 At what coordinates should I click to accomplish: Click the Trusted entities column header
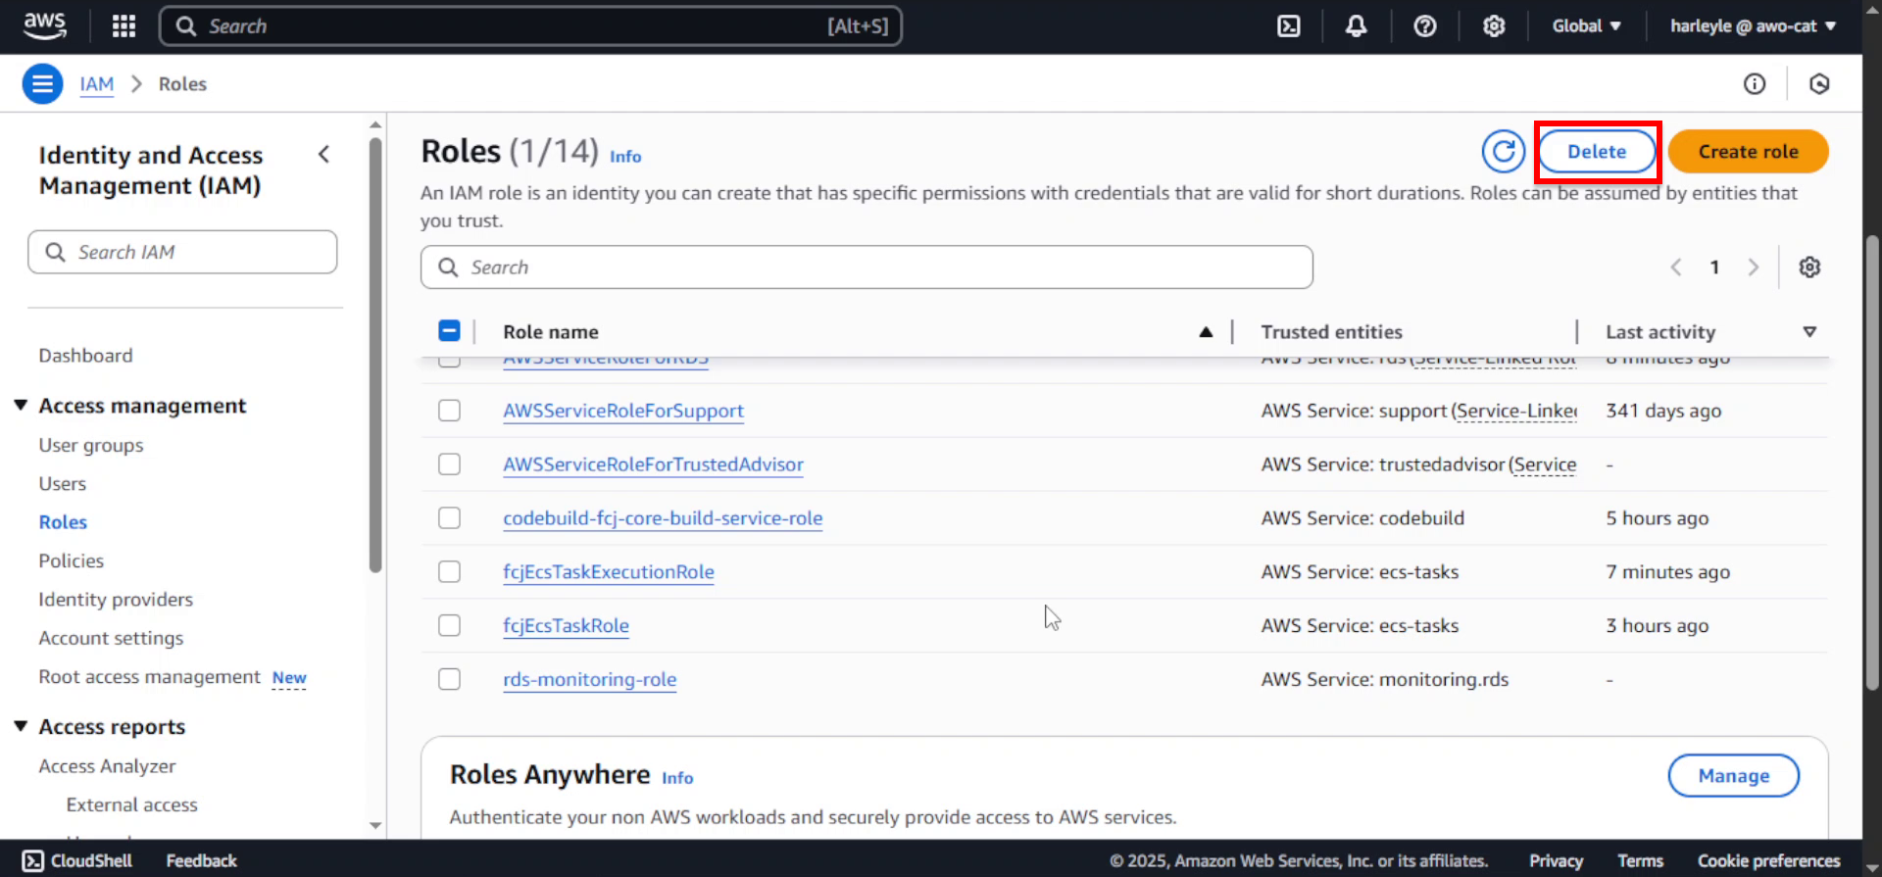click(1331, 332)
